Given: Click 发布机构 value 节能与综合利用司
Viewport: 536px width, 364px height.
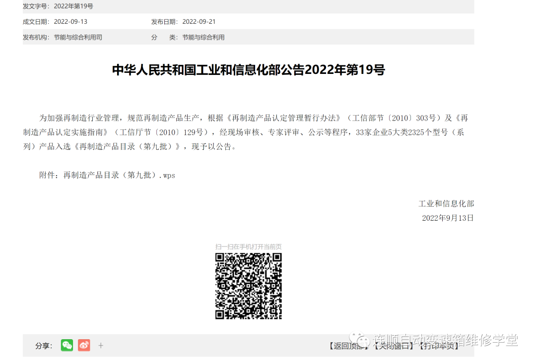Looking at the screenshot, I should (x=78, y=37).
